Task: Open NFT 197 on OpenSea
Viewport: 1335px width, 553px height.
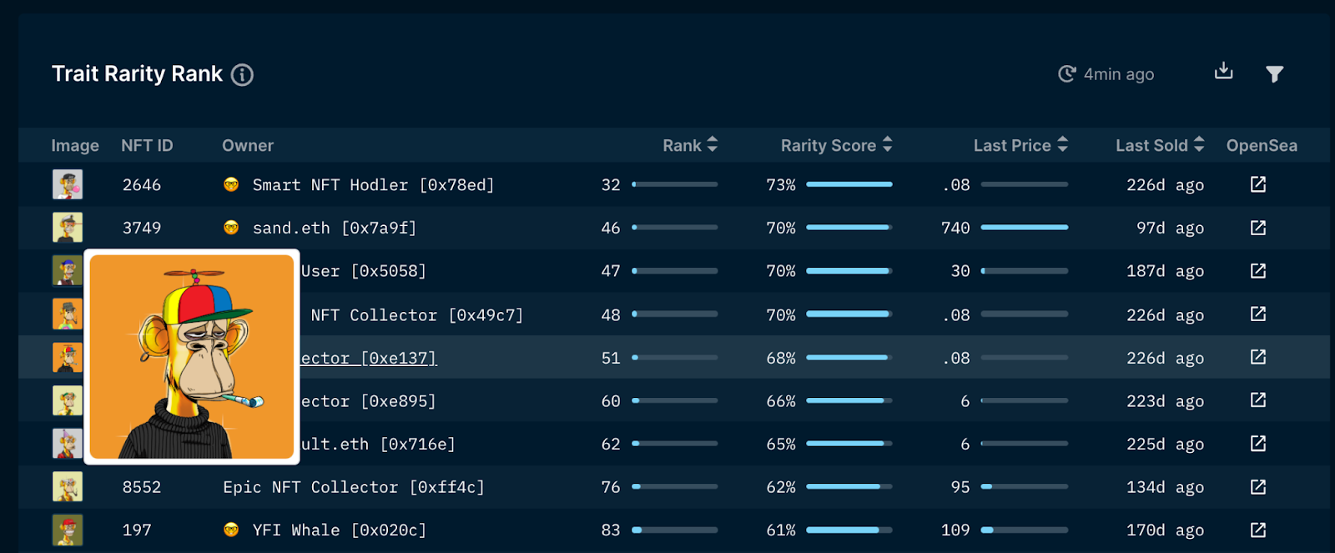Action: 1258,530
